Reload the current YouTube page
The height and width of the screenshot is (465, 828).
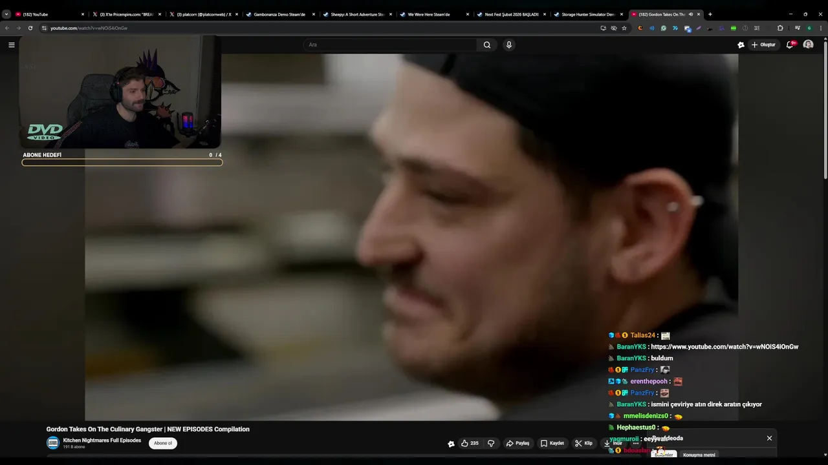tap(30, 28)
